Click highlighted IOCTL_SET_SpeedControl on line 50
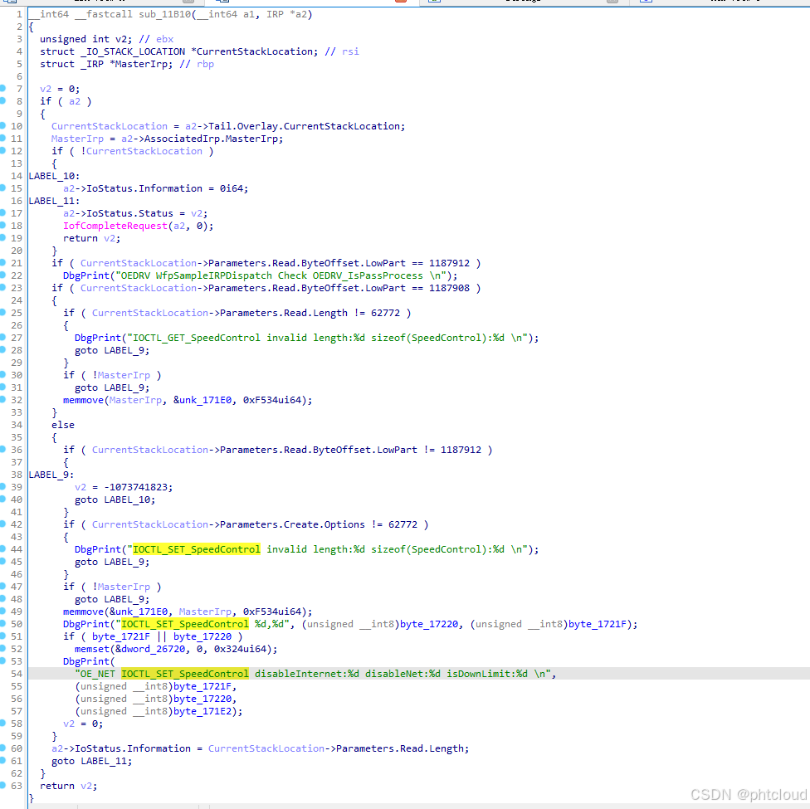Image resolution: width=810 pixels, height=809 pixels. tap(185, 623)
